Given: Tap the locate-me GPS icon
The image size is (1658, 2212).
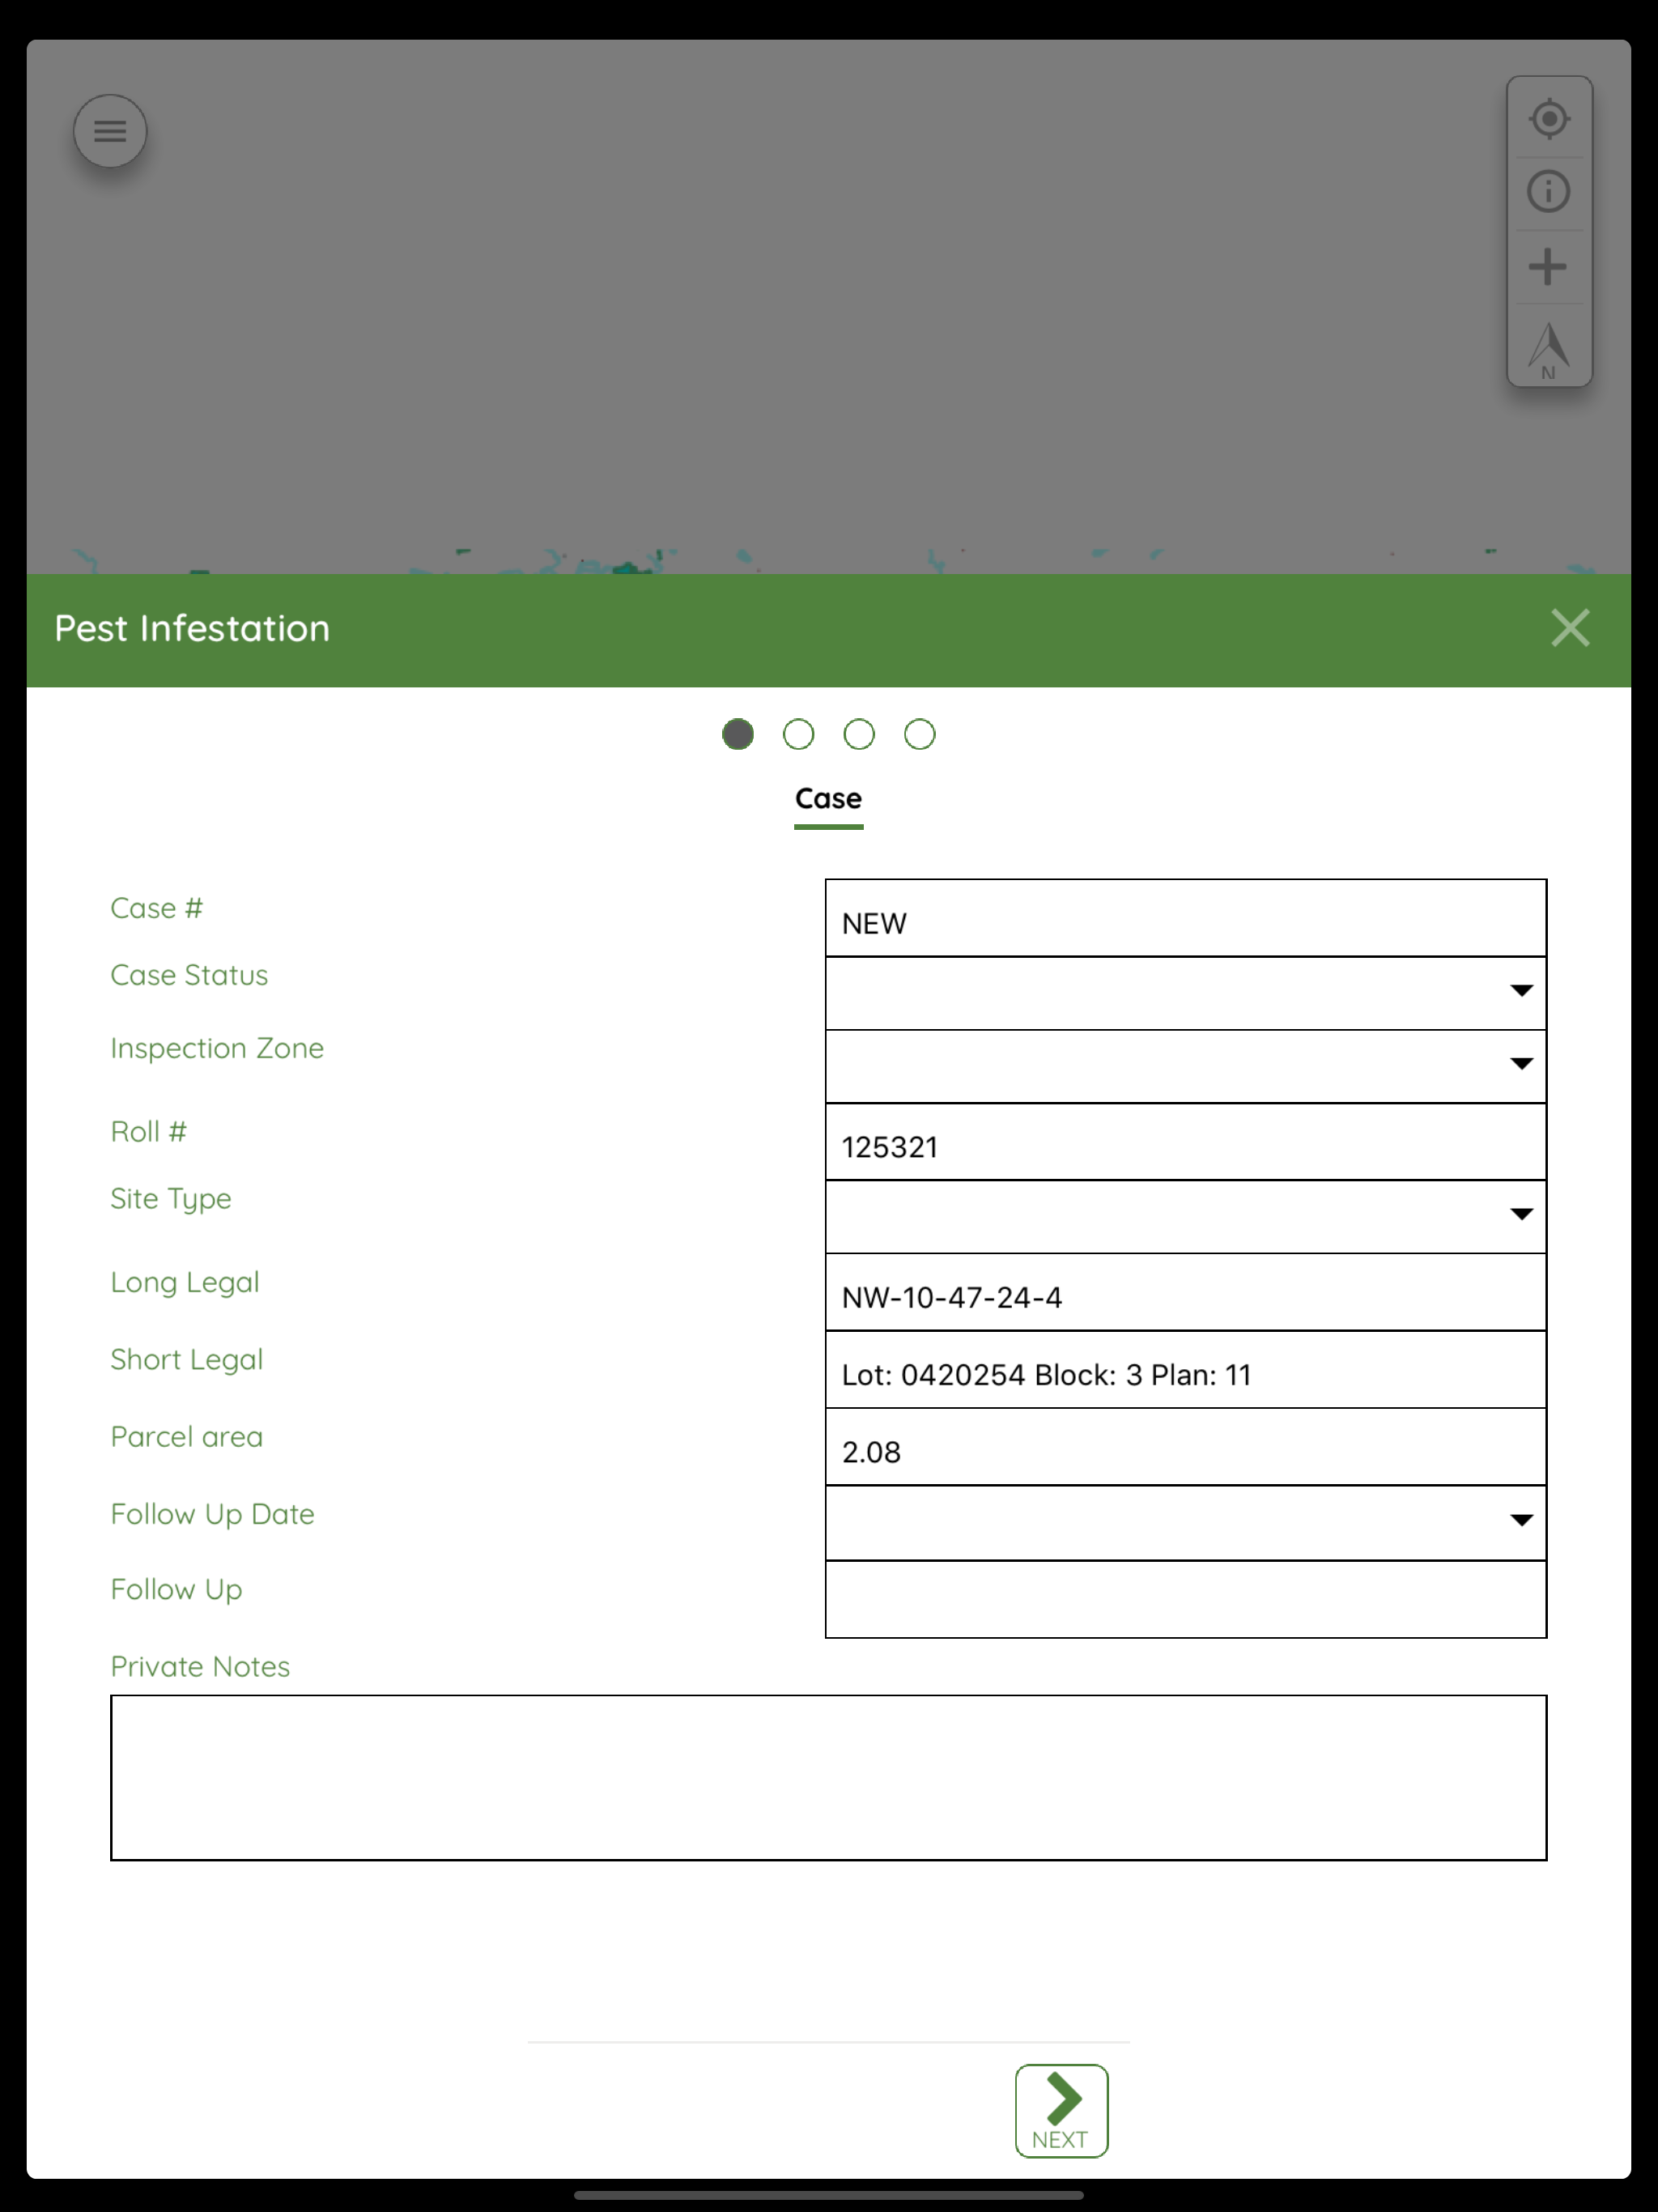Looking at the screenshot, I should pos(1549,119).
